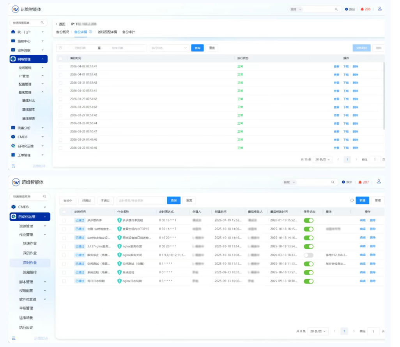The width and height of the screenshot is (400, 347).
Task: Collapse the 基线管理 sidebar submenu
Action: click(42, 92)
